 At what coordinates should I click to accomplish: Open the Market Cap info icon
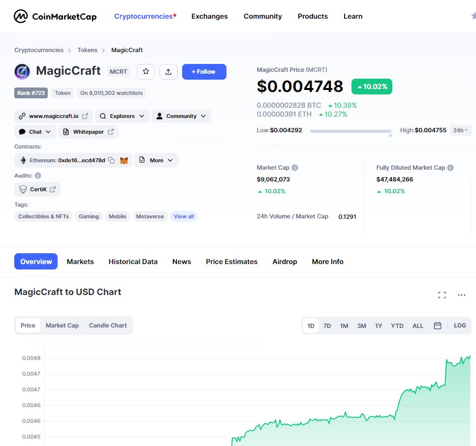(x=295, y=168)
